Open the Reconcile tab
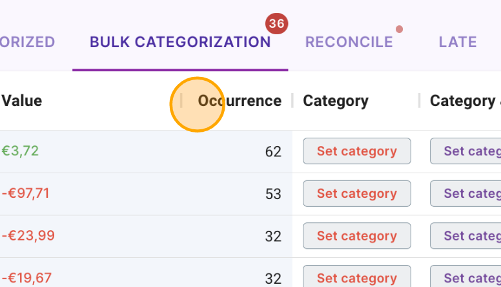The height and width of the screenshot is (287, 501). [349, 42]
